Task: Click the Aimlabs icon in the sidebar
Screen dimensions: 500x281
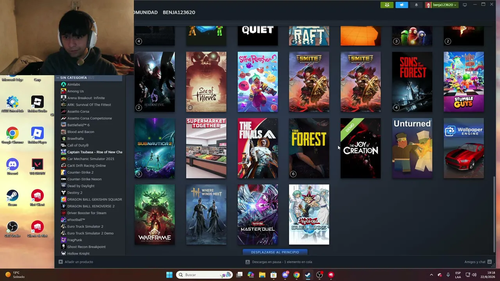Action: coord(63,84)
